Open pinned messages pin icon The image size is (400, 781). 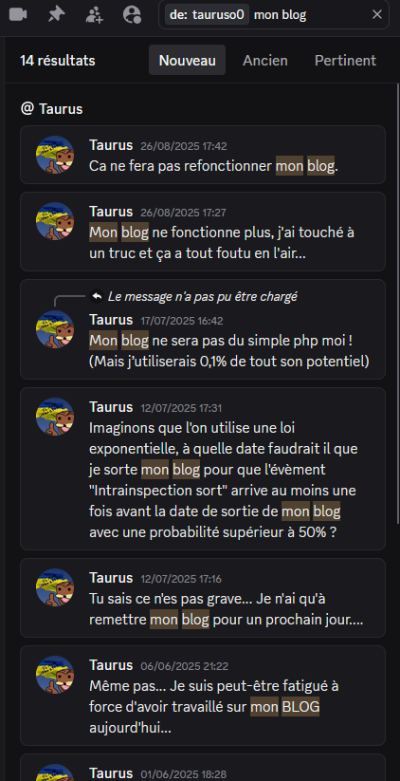click(x=56, y=14)
